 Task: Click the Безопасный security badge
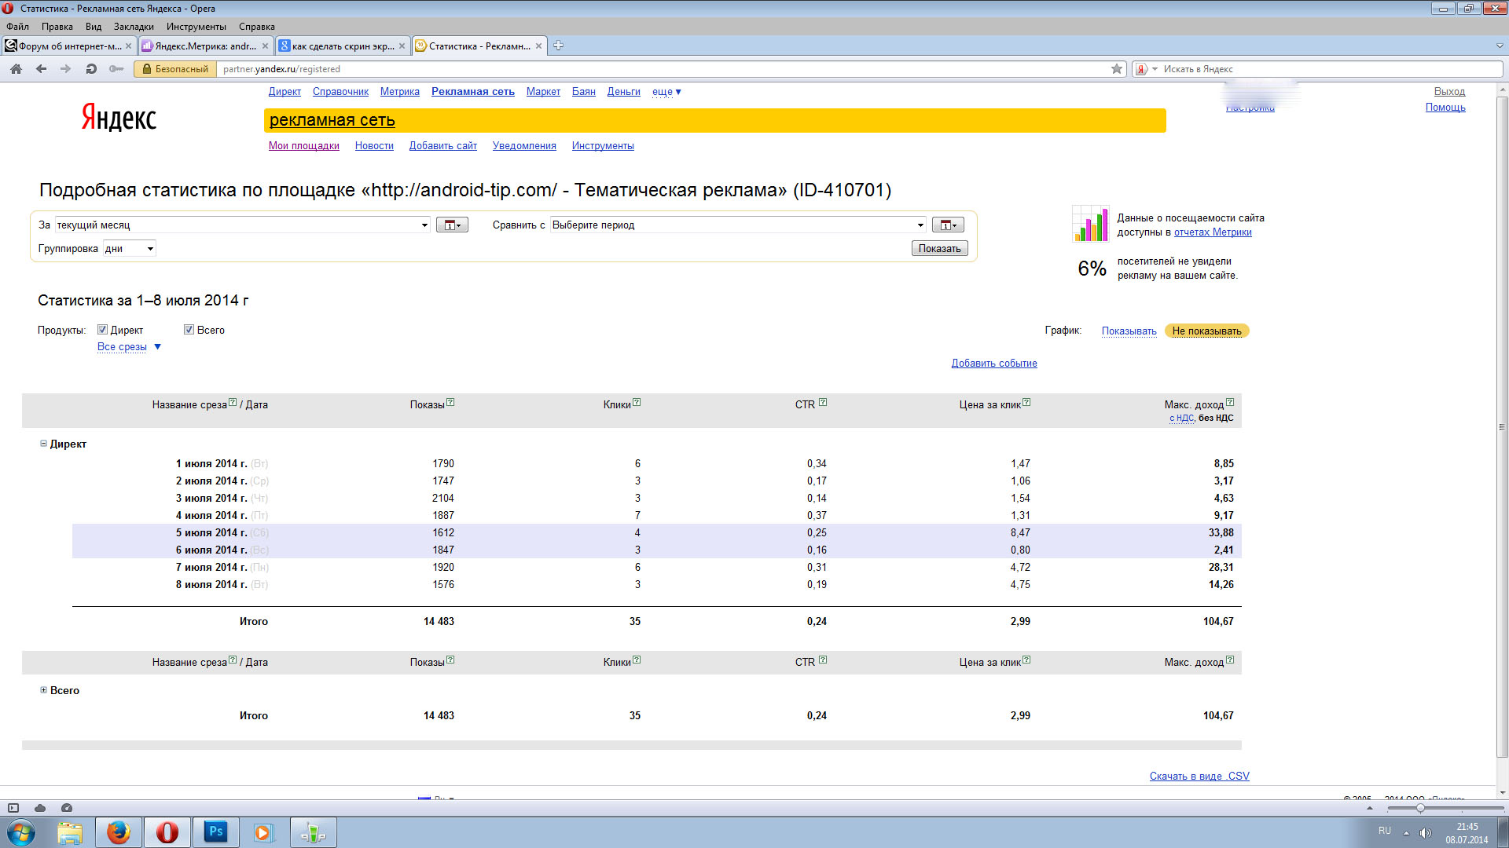[x=176, y=69]
